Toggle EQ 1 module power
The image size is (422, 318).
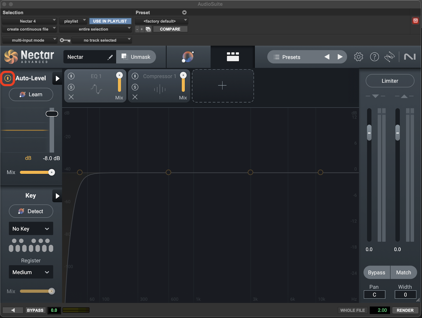(71, 76)
